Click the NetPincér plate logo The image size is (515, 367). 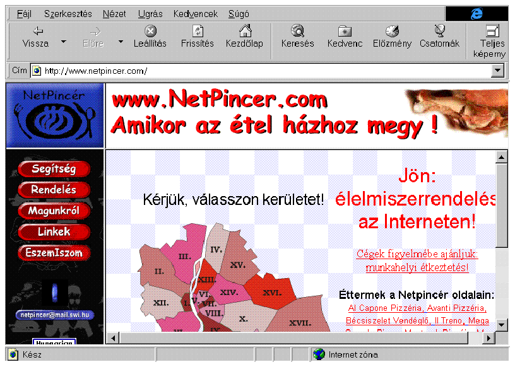point(55,115)
